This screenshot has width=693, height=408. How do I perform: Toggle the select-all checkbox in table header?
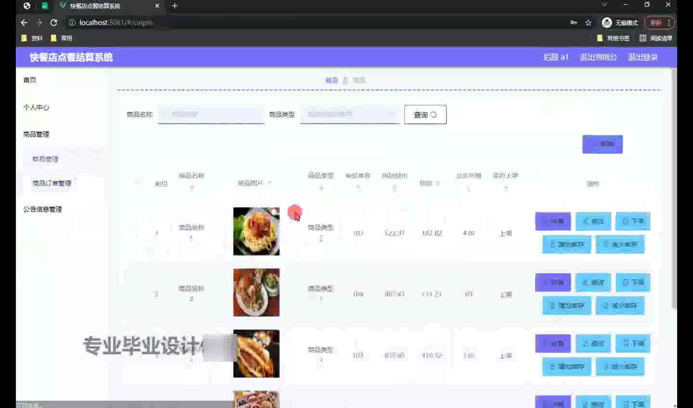coord(138,182)
